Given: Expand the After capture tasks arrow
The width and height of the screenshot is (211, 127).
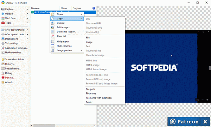Looking at the screenshot, I should click(27, 30).
